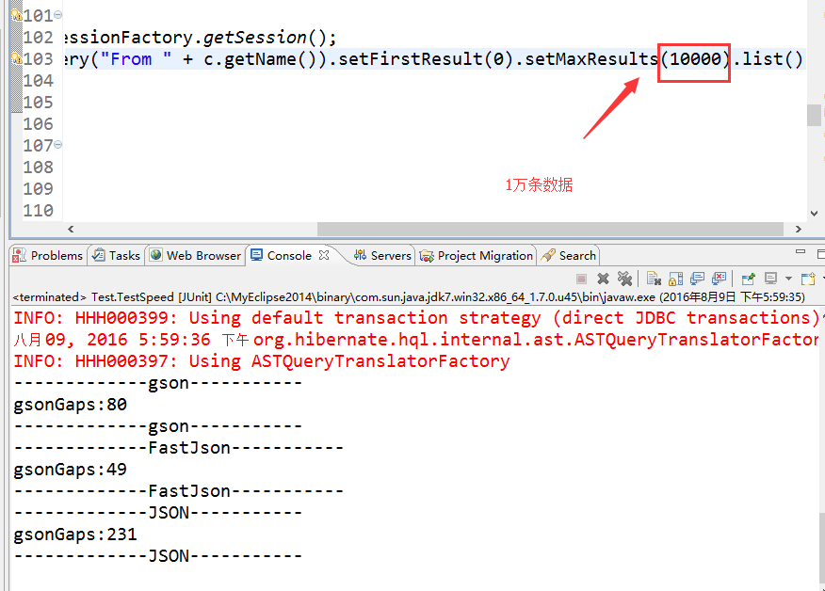Switch to the Tasks tab

[117, 256]
